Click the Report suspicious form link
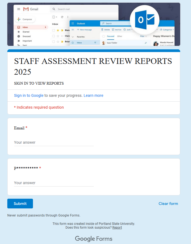The image size is (191, 244). tap(117, 228)
